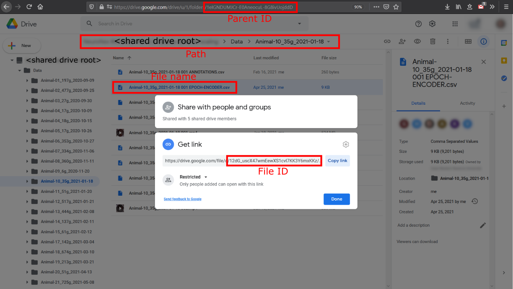The width and height of the screenshot is (513, 289).
Task: Hide the side panel with the chevron at the bottom right
Action: (504, 273)
